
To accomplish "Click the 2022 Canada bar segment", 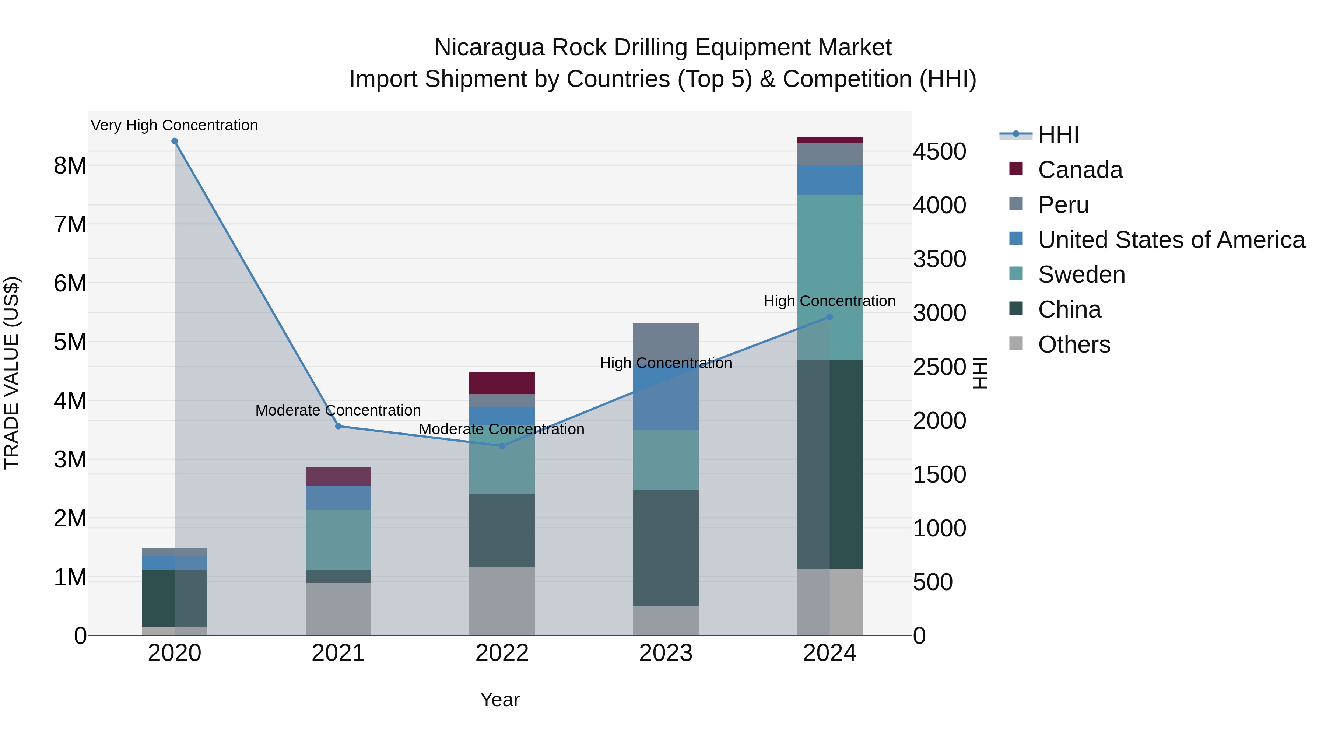I will 502,383.
